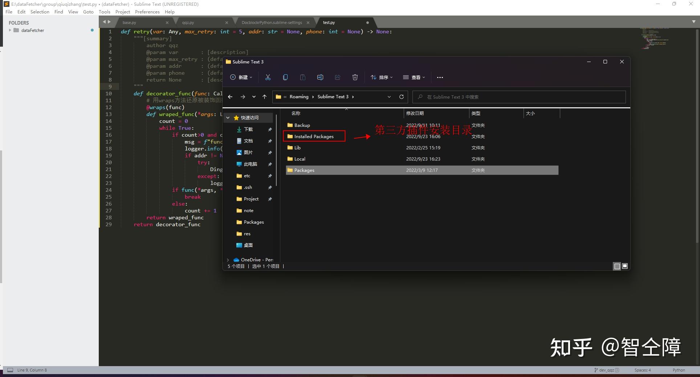
Task: Click the Roaming breadcrumb in address bar
Action: click(x=299, y=97)
